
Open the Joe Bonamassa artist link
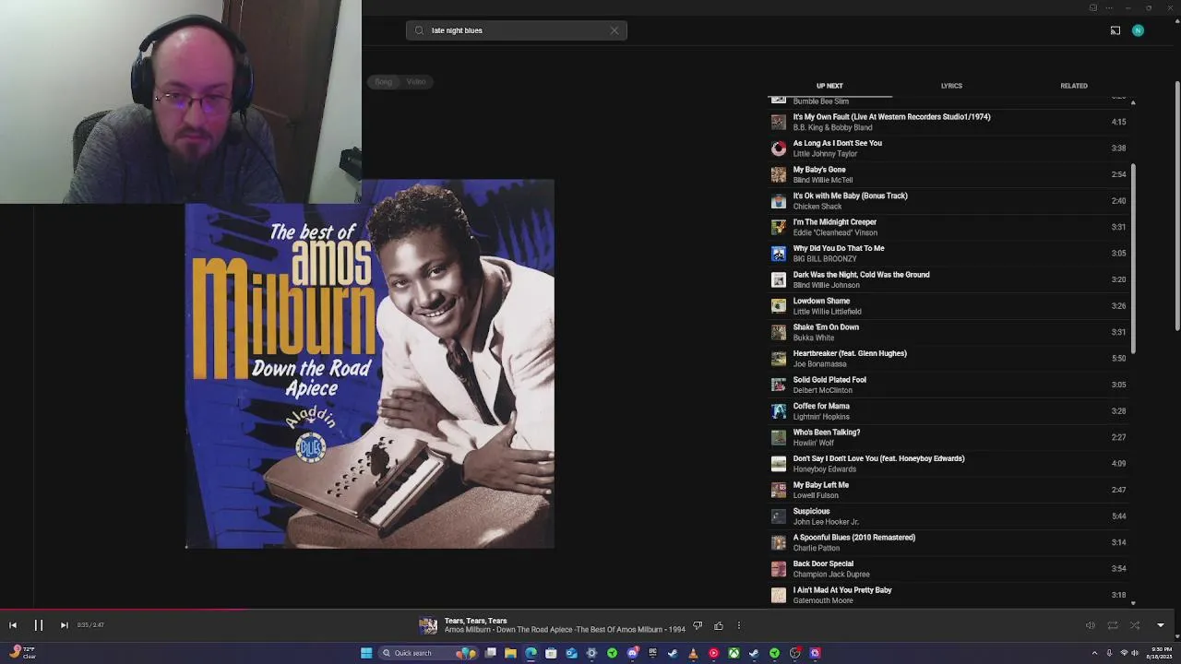(819, 364)
